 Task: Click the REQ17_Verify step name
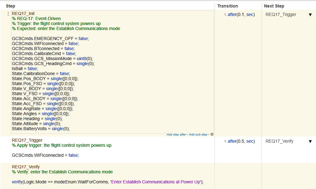tap(26, 167)
